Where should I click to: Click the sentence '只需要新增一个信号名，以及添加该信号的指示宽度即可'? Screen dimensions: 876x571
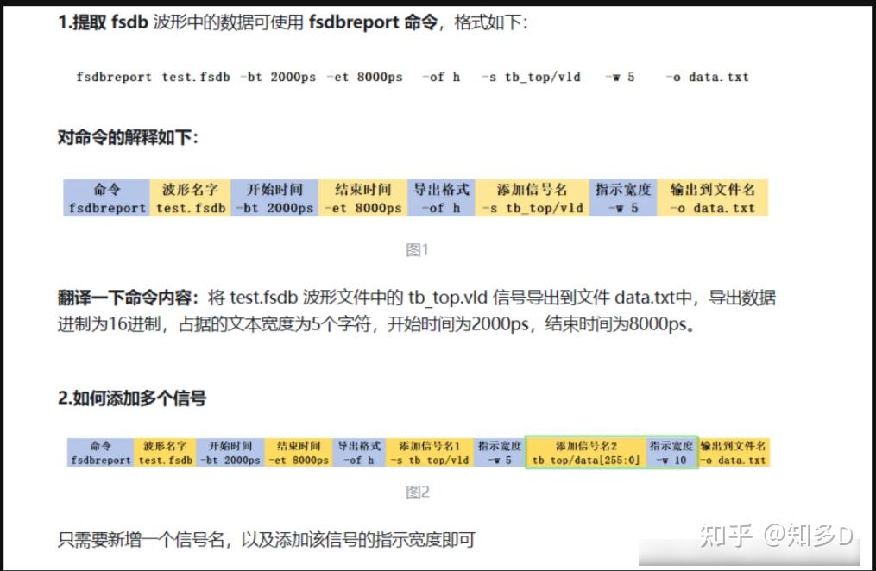click(x=267, y=540)
